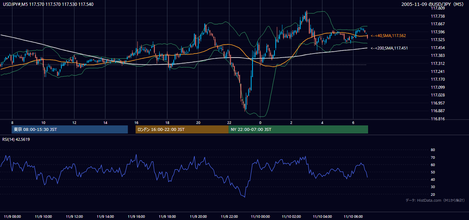Click the bottom time label 11/10 06:00

click(x=353, y=216)
